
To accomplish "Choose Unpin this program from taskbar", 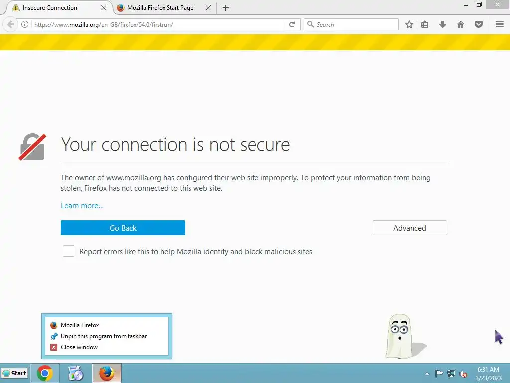I will click(107, 336).
